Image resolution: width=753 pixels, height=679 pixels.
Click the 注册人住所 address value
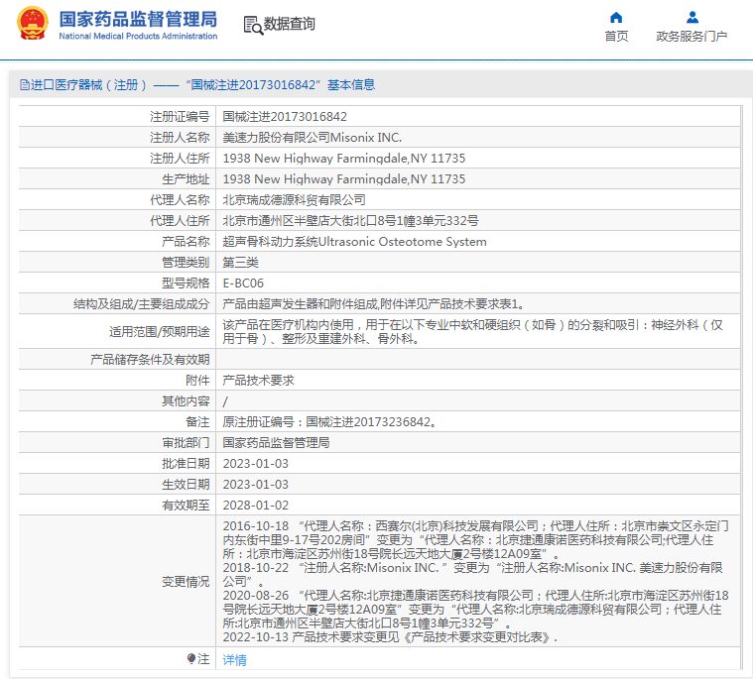pyautogui.click(x=344, y=159)
